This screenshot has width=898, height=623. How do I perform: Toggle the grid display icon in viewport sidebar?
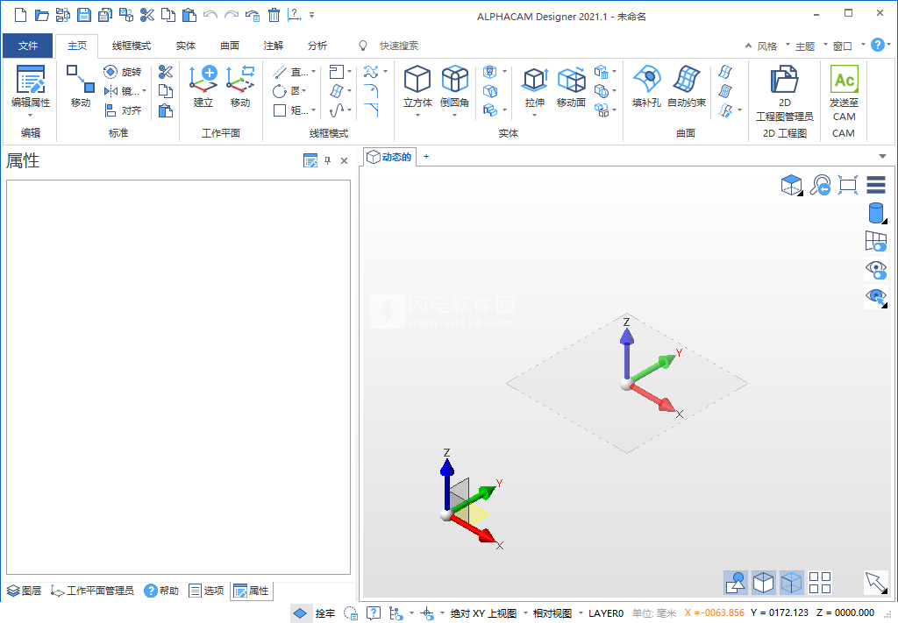click(x=876, y=241)
